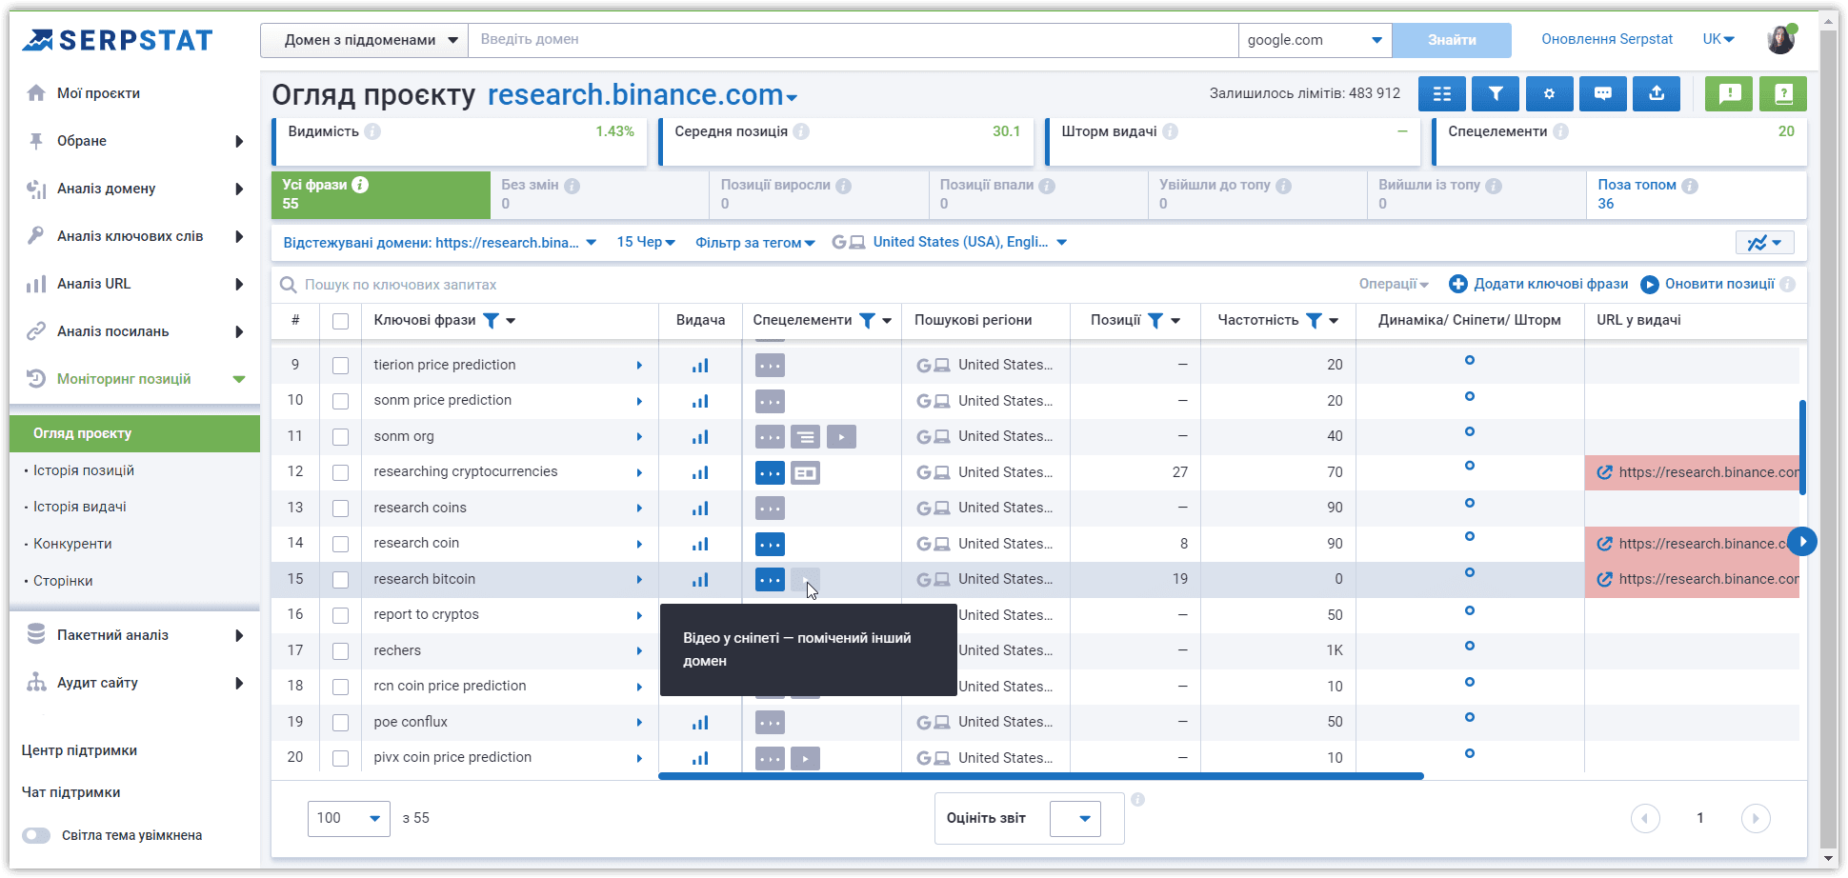Image resolution: width=1848 pixels, height=878 pixels.
Task: Open the user avatar profile menu
Action: [1780, 39]
